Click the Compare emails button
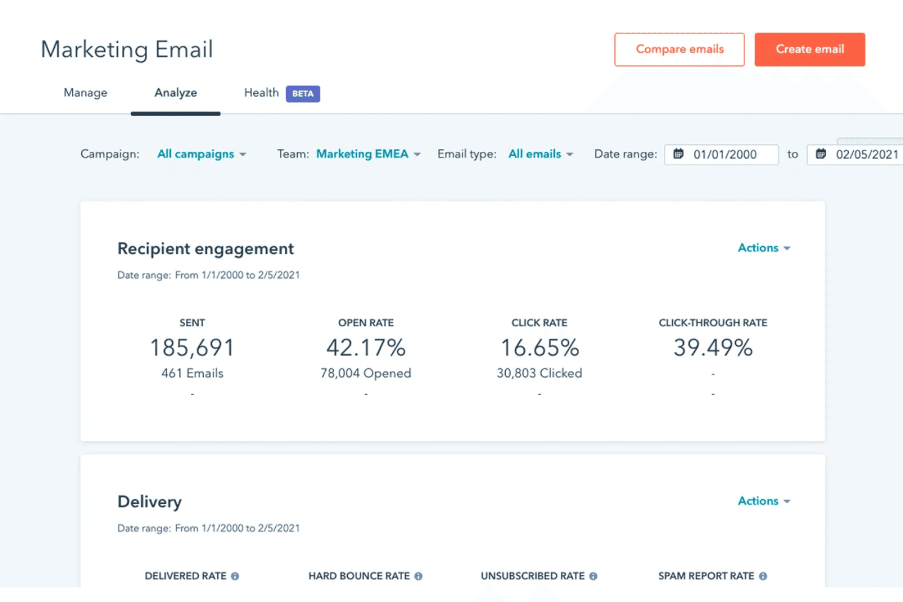 [679, 49]
